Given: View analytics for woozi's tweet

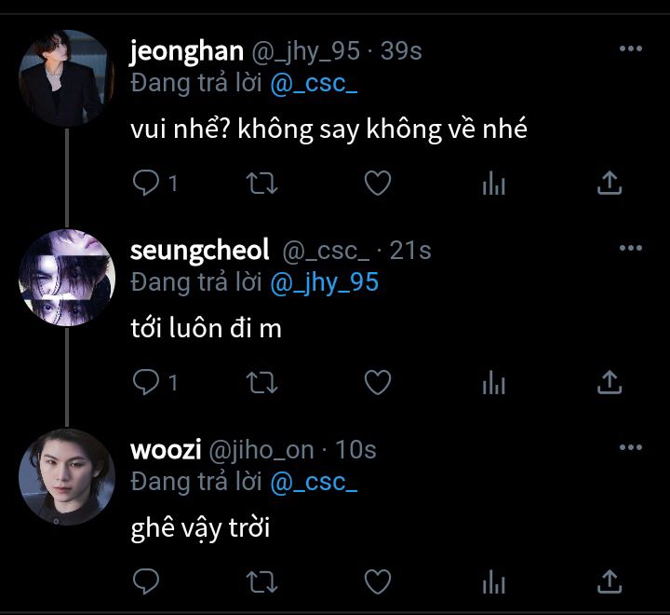Looking at the screenshot, I should (x=493, y=581).
